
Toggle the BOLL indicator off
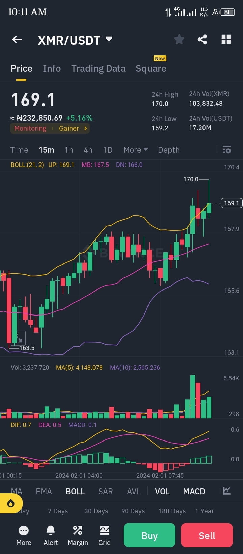click(75, 491)
